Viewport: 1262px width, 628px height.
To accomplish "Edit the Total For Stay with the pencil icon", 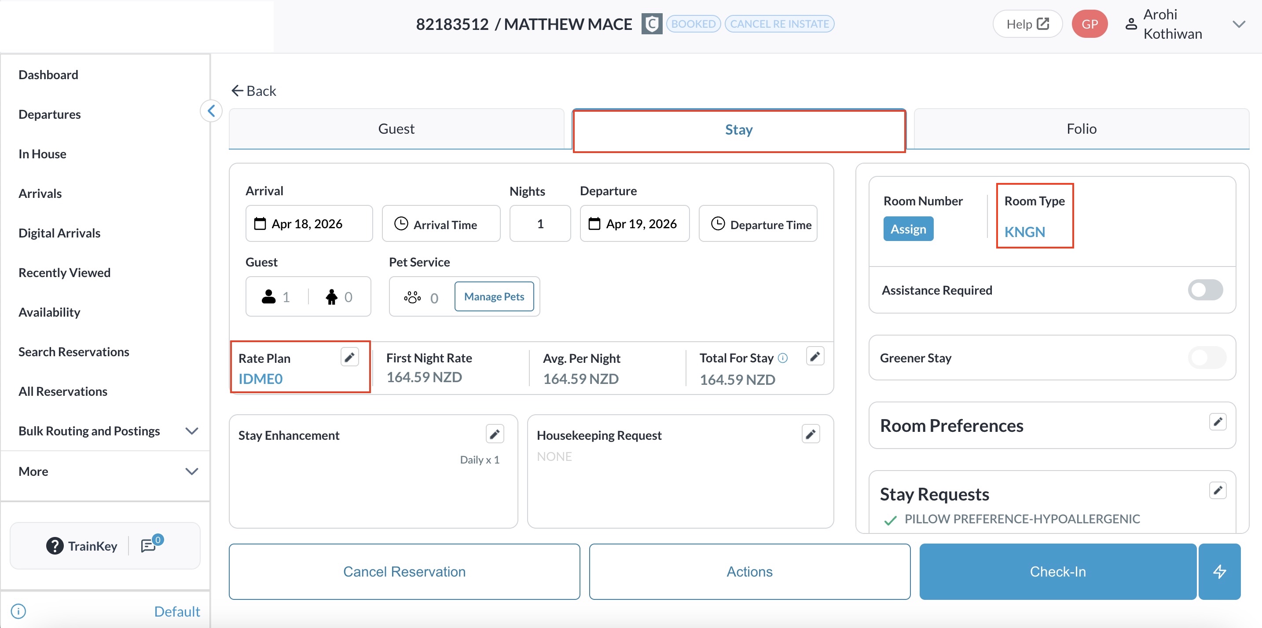I will pyautogui.click(x=815, y=356).
